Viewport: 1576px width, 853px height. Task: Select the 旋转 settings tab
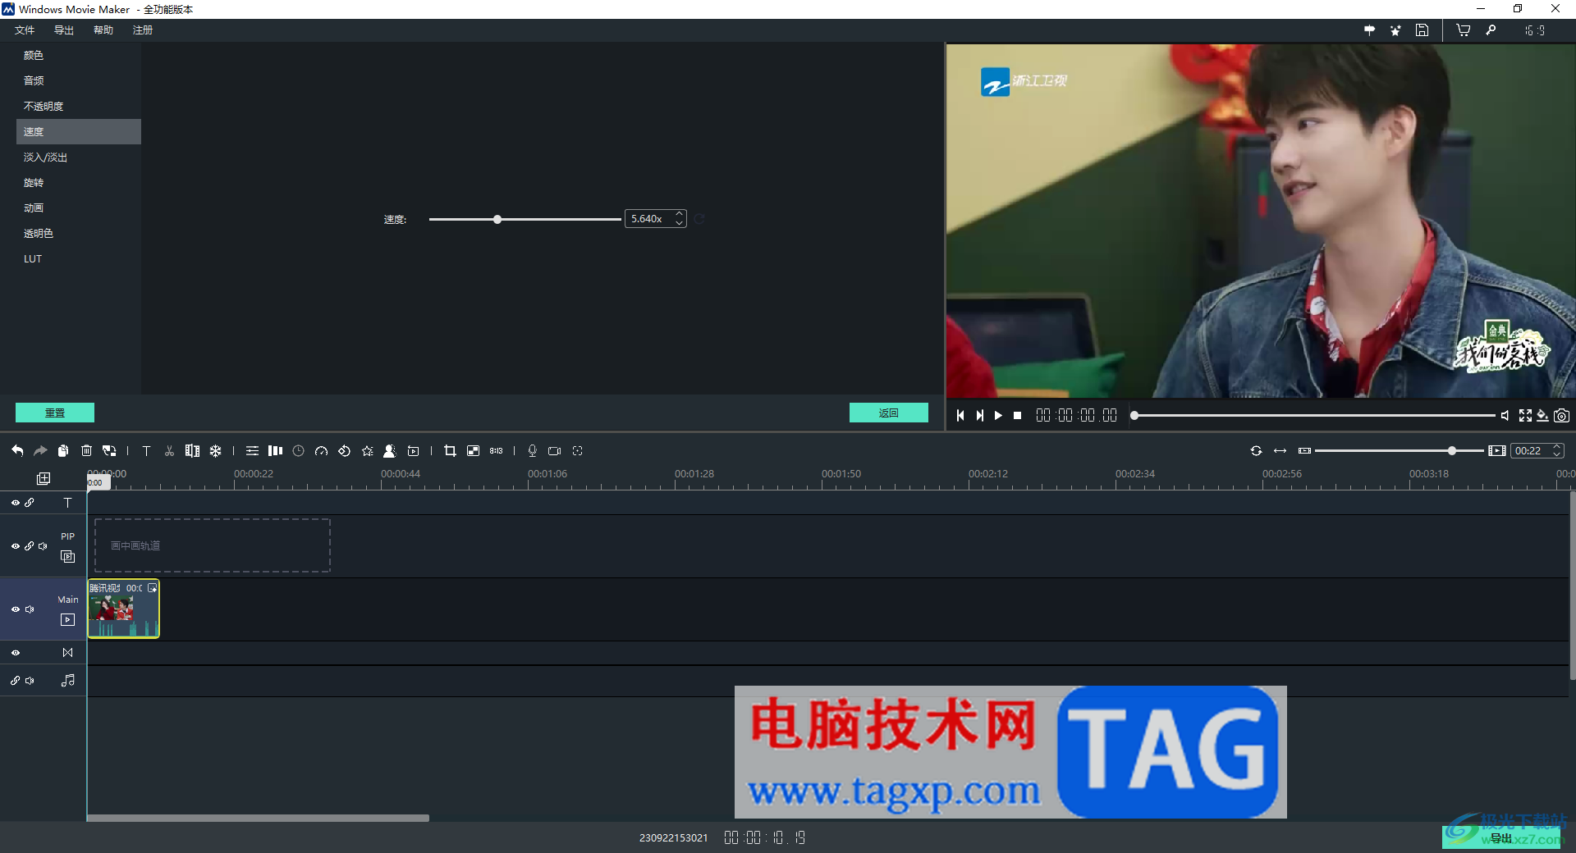click(79, 182)
